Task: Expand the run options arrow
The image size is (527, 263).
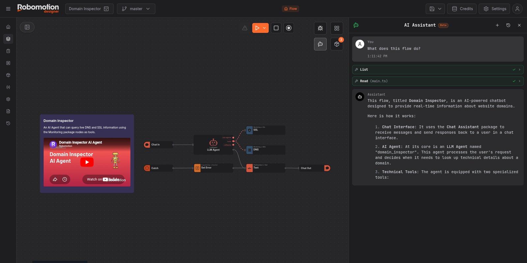Action: [264, 28]
